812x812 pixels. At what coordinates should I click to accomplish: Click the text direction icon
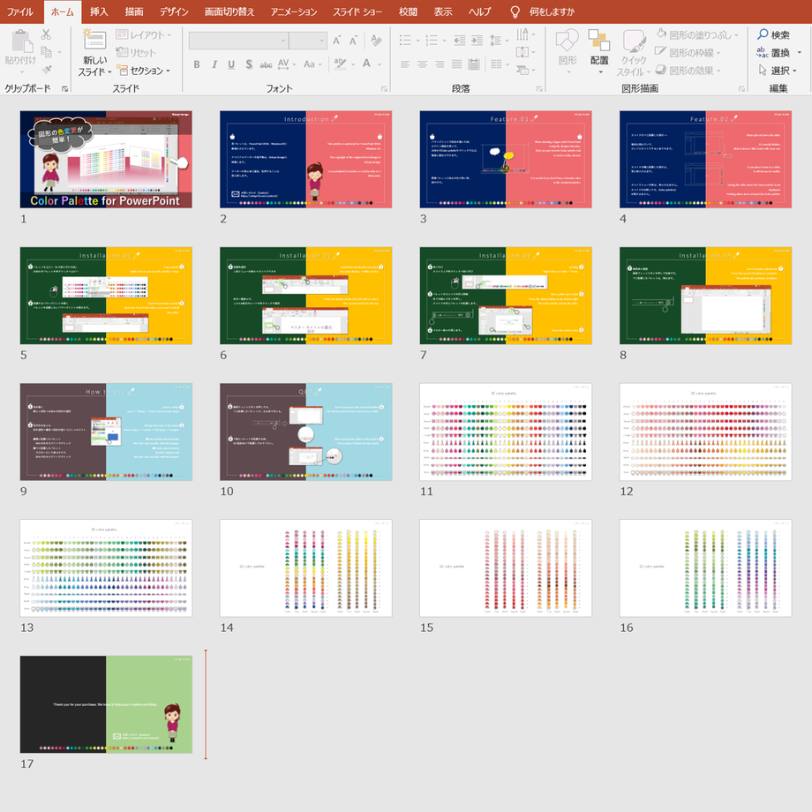click(x=523, y=34)
